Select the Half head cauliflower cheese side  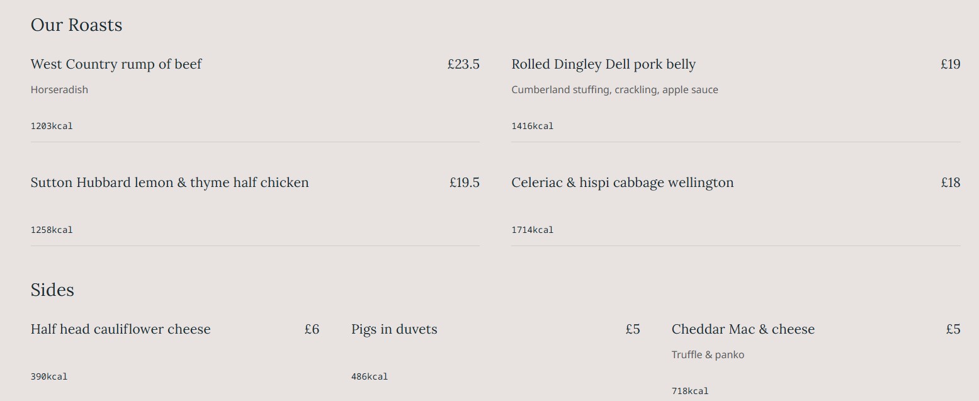120,329
